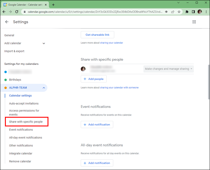Select 'Share with specific people' in sidebar
Image resolution: width=210 pixels, height=170 pixels.
pos(26,122)
